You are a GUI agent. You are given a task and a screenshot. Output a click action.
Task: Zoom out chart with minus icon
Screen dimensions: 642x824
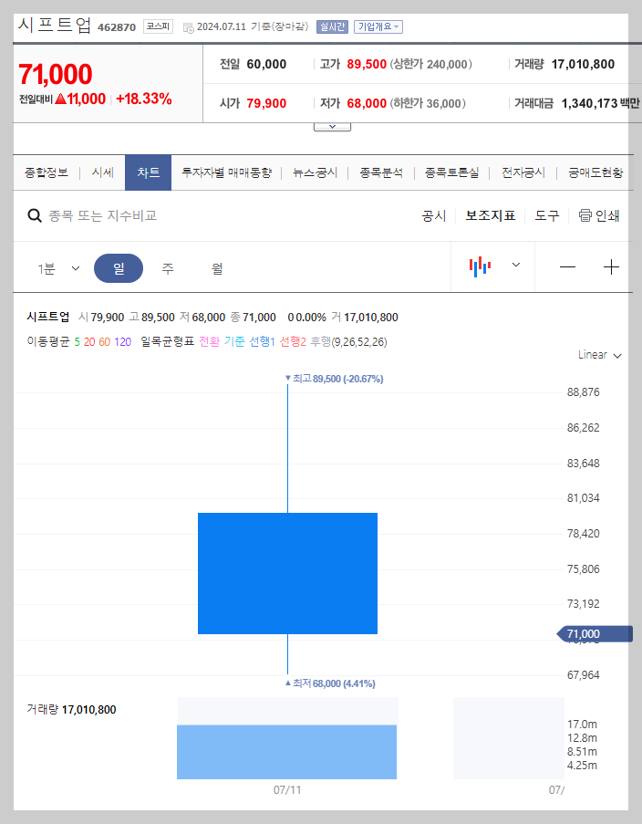point(567,267)
